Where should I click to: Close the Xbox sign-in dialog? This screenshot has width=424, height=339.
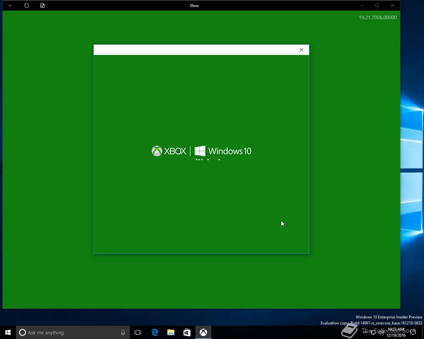pos(301,50)
